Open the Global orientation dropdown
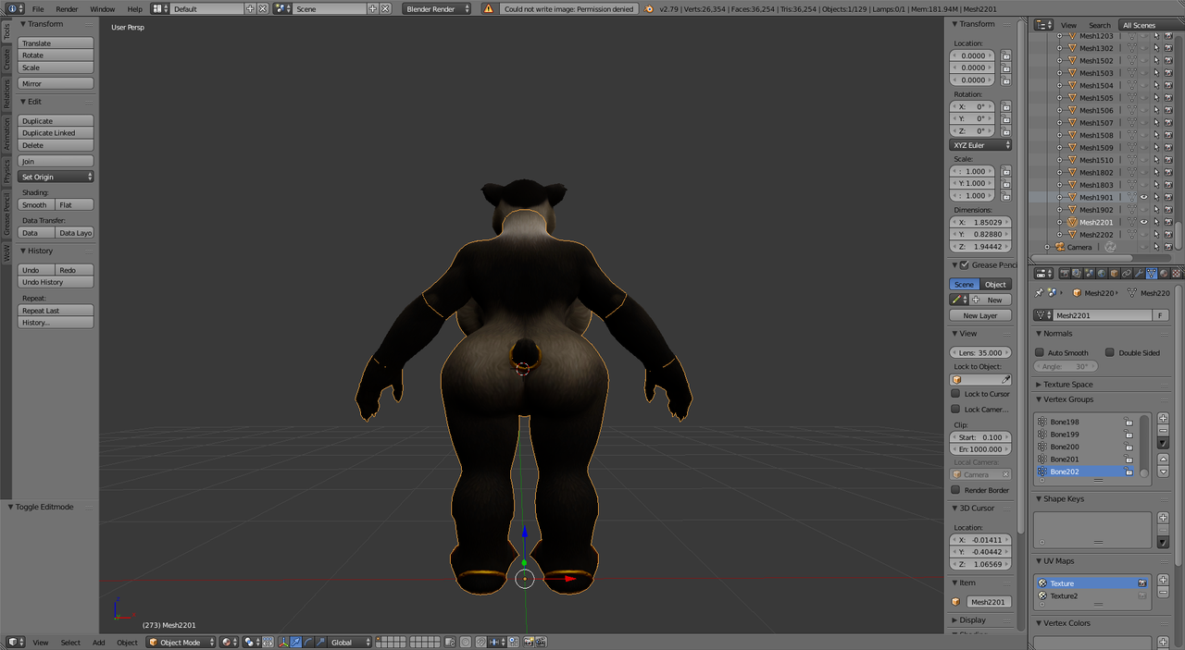 click(x=351, y=642)
